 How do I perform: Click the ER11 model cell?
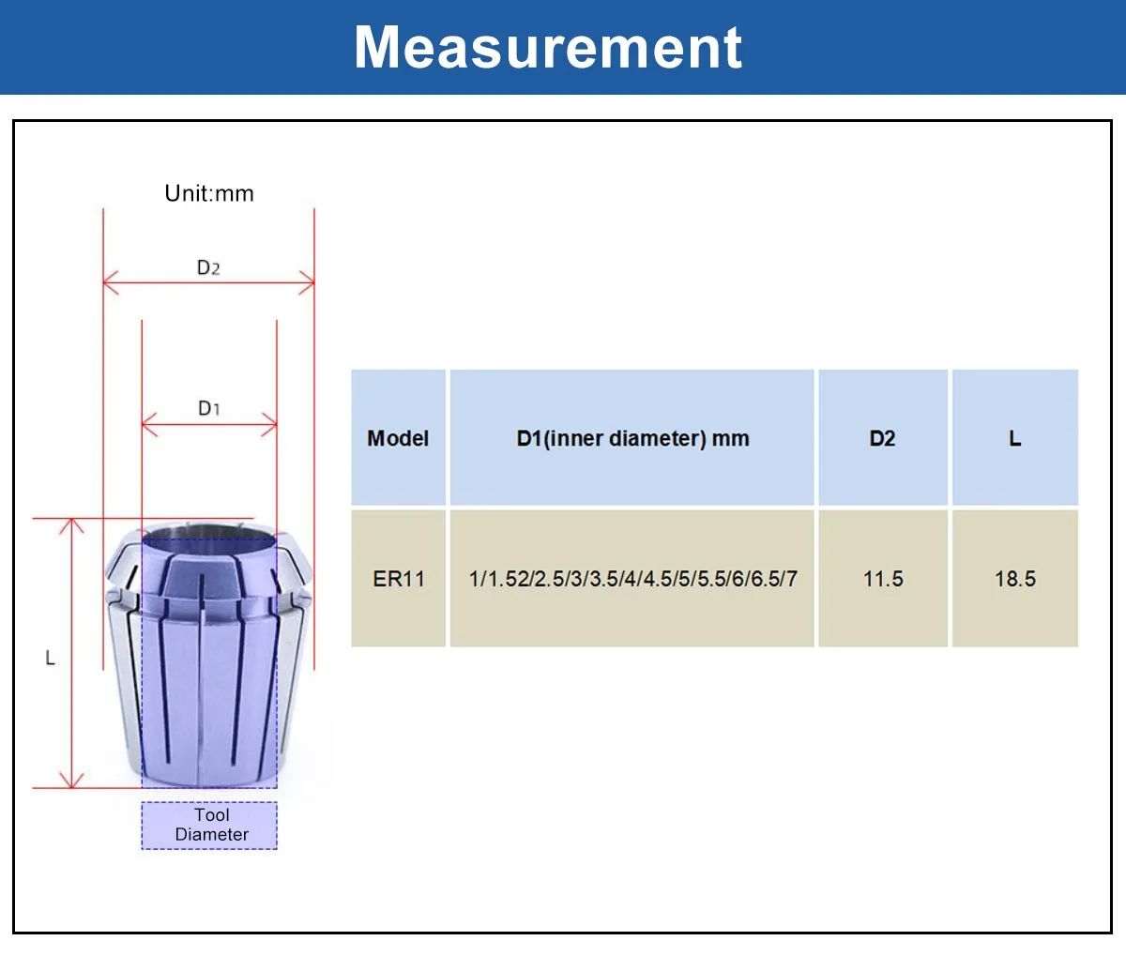(398, 579)
